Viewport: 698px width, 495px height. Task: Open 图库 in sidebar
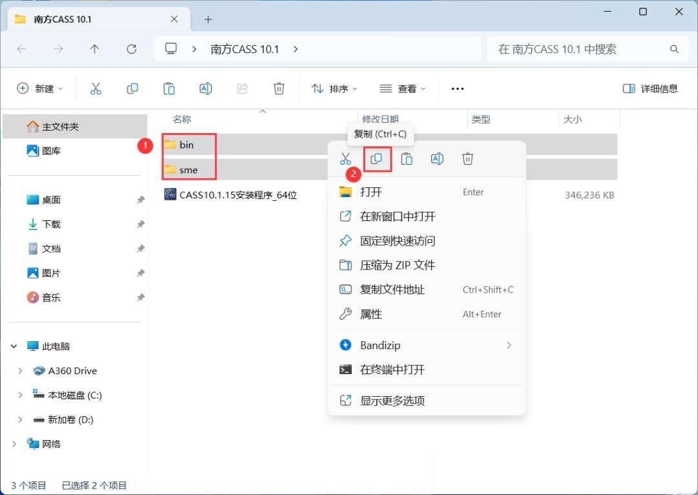[x=75, y=151]
